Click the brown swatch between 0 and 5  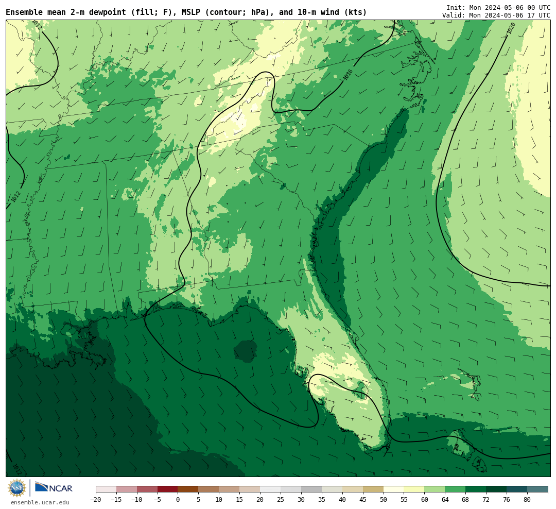pyautogui.click(x=188, y=489)
